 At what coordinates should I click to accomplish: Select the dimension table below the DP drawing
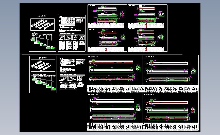click(115, 127)
